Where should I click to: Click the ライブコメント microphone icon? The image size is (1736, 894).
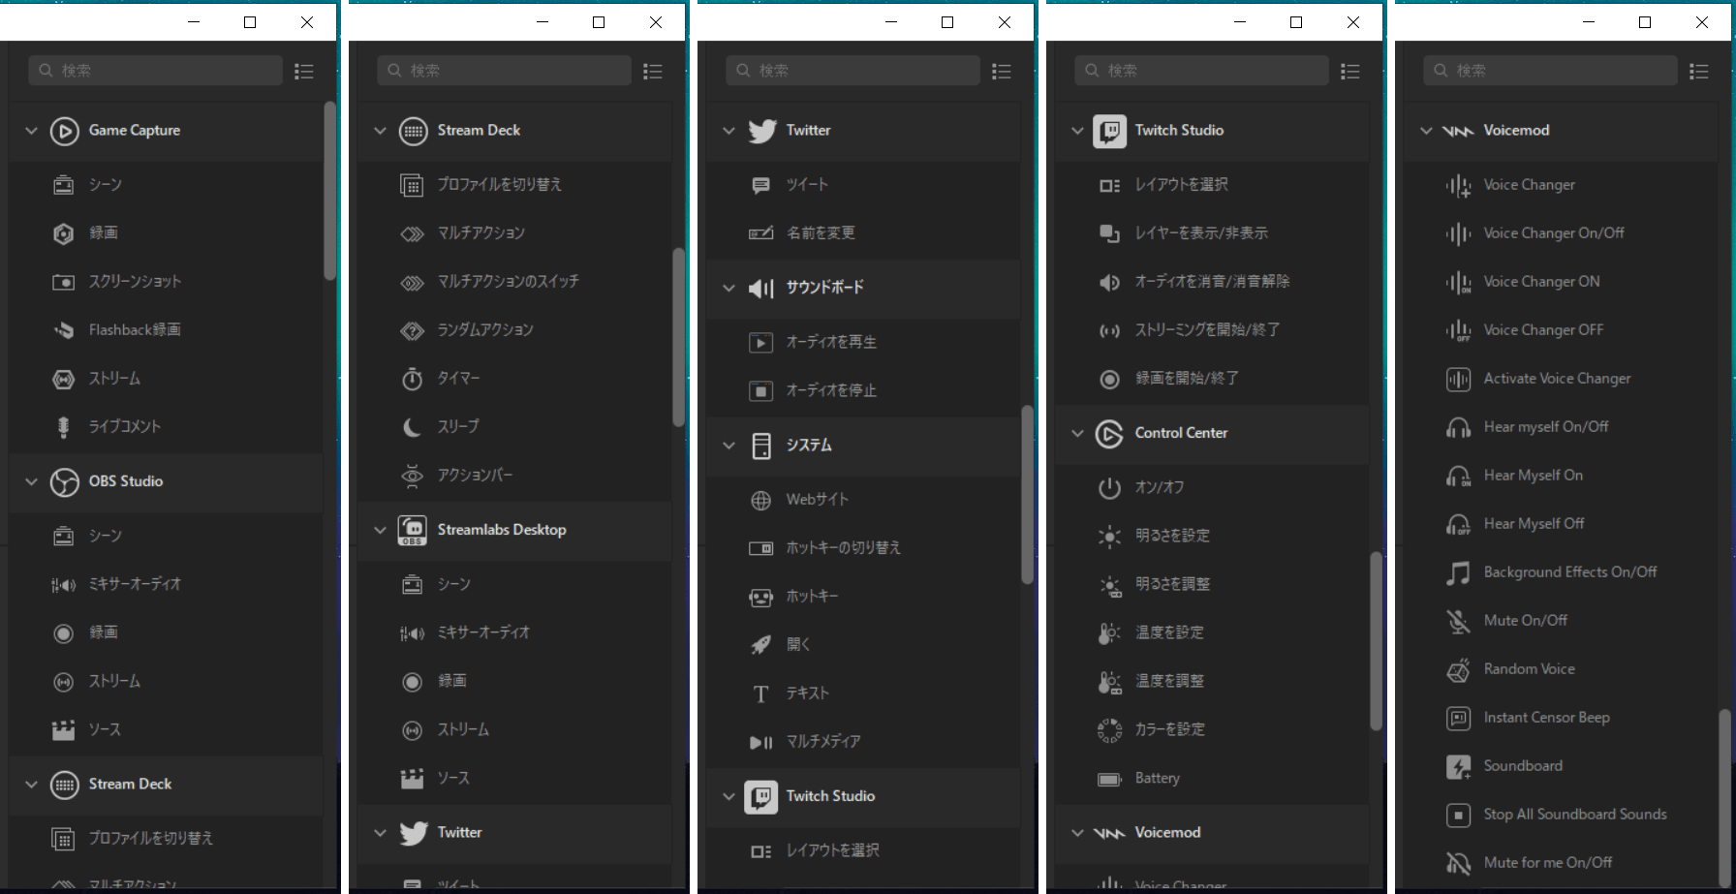pos(63,427)
